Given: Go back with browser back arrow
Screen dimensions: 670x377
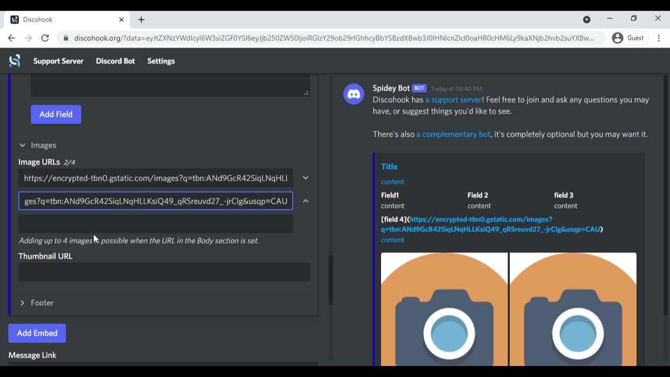Looking at the screenshot, I should click(x=12, y=38).
